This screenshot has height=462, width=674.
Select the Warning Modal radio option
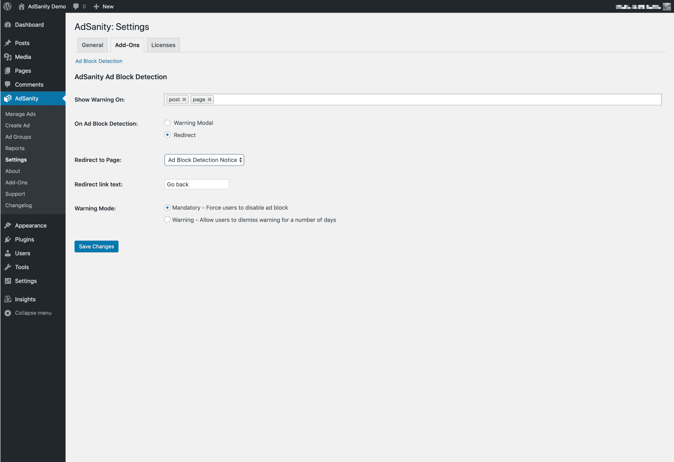(x=167, y=123)
